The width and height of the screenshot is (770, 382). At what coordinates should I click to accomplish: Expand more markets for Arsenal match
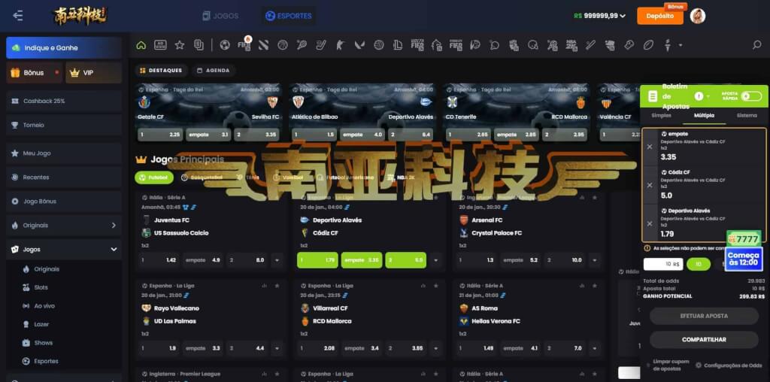595,260
